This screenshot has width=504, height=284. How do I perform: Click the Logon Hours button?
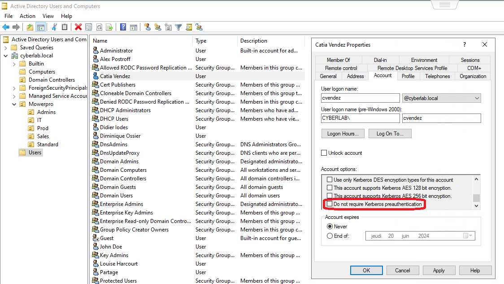[343, 134]
